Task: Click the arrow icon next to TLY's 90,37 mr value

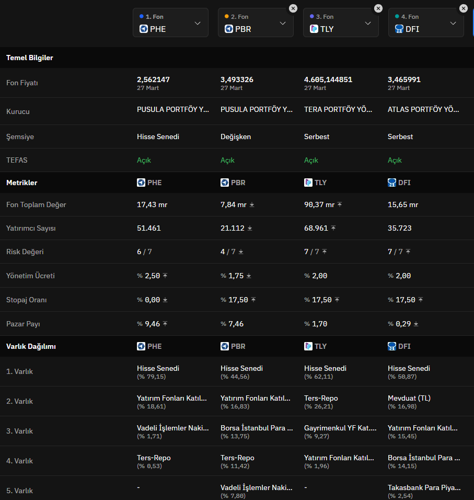Action: tap(340, 205)
